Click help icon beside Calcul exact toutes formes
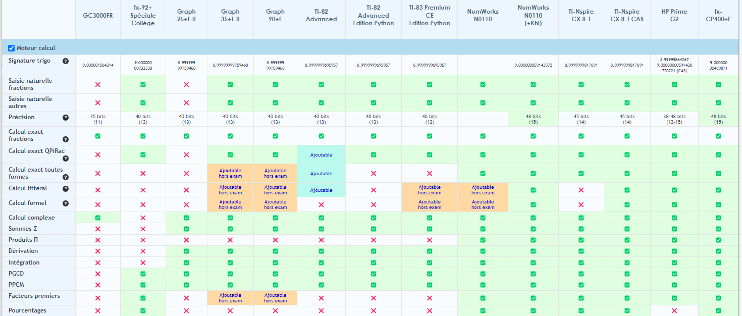This screenshot has height=316, width=742. 66,177
